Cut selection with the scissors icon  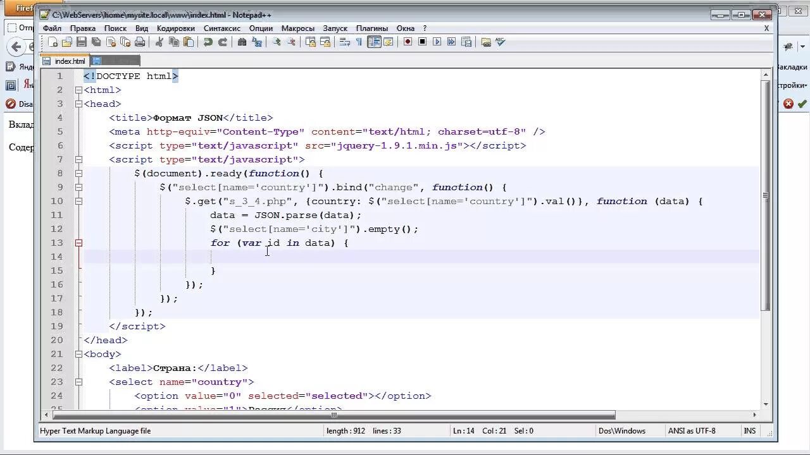159,42
